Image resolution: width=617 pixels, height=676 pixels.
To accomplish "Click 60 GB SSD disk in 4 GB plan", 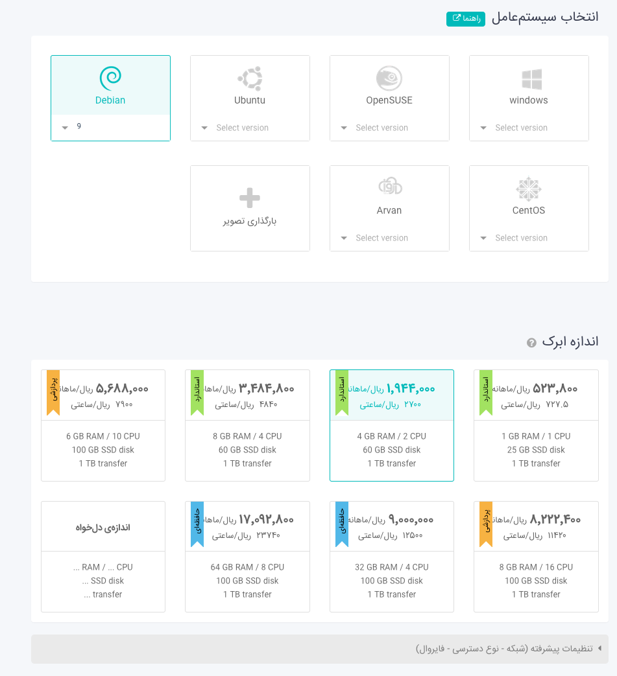I will coord(392,450).
